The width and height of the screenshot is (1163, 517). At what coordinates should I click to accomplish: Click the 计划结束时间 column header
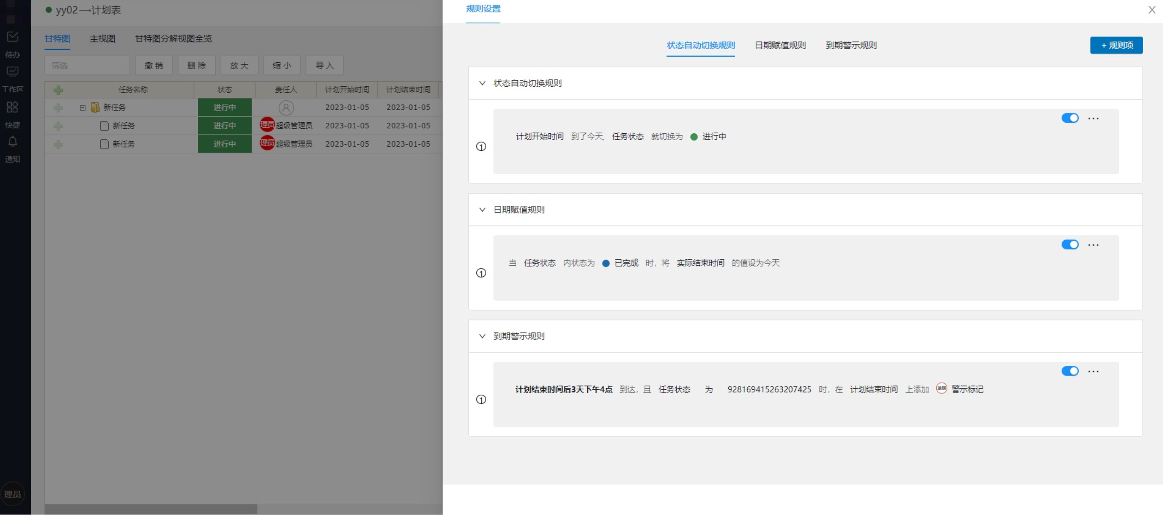[x=408, y=90]
